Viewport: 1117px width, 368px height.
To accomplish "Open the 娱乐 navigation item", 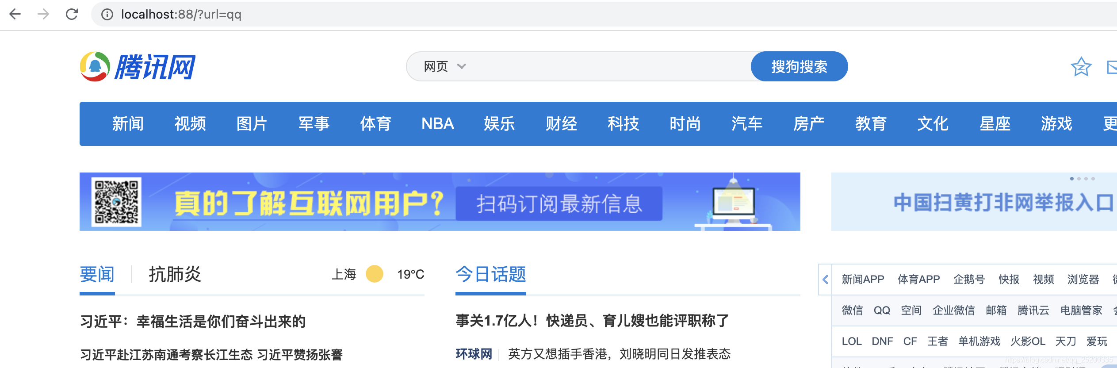I will (x=499, y=123).
